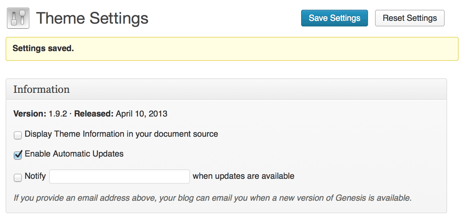Click the 'Notify' label text

[x=35, y=176]
